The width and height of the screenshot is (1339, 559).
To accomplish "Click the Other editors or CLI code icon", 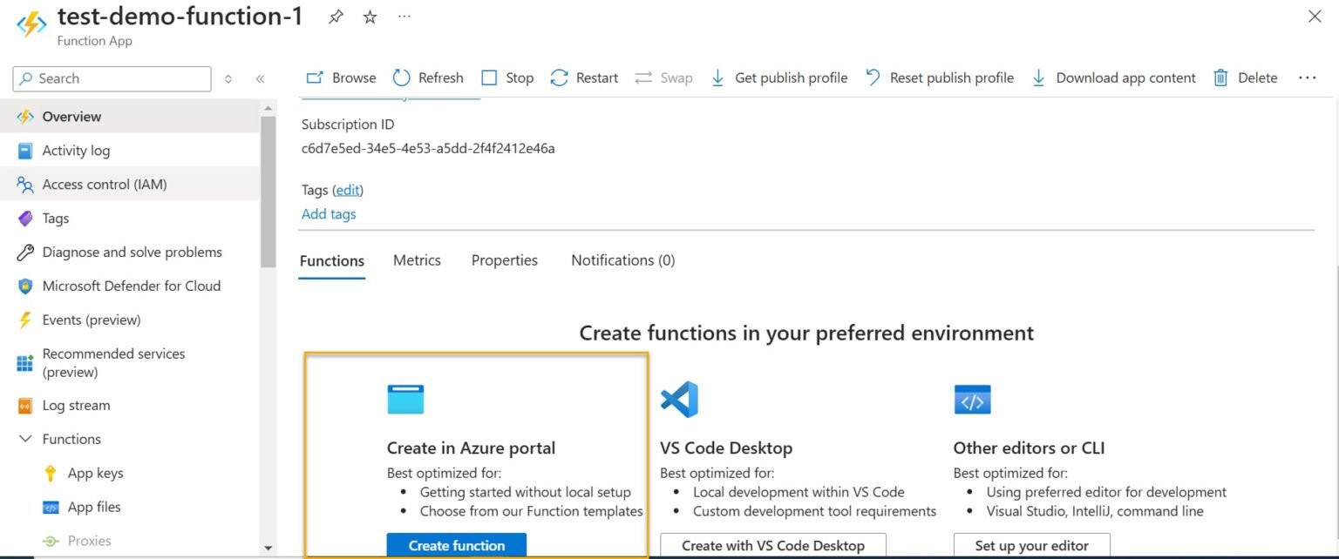I will pos(973,400).
